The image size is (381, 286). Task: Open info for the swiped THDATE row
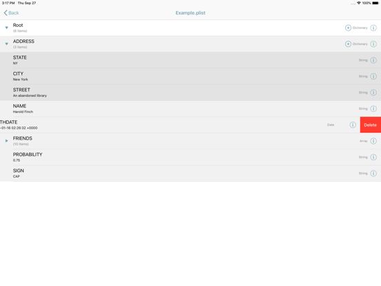click(x=353, y=125)
